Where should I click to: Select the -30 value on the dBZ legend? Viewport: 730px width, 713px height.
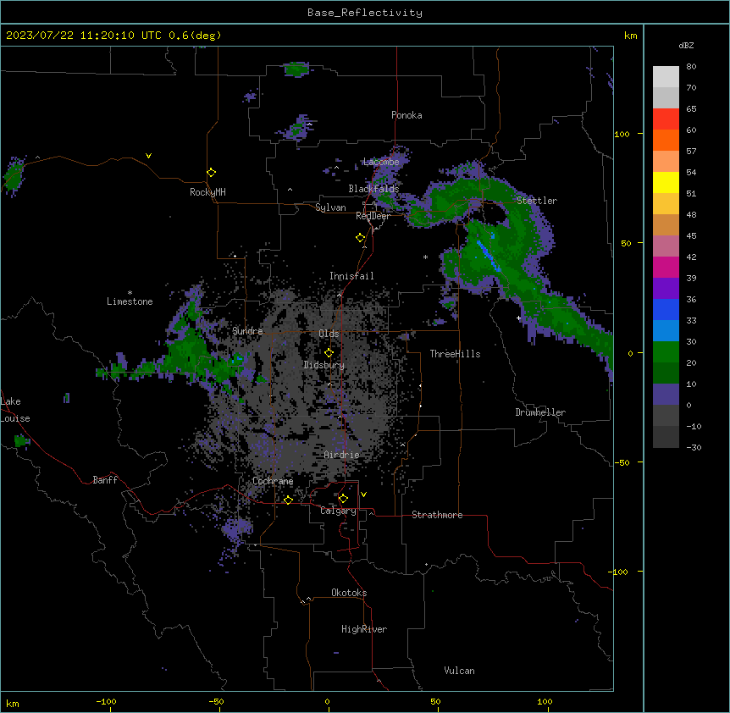coord(694,448)
